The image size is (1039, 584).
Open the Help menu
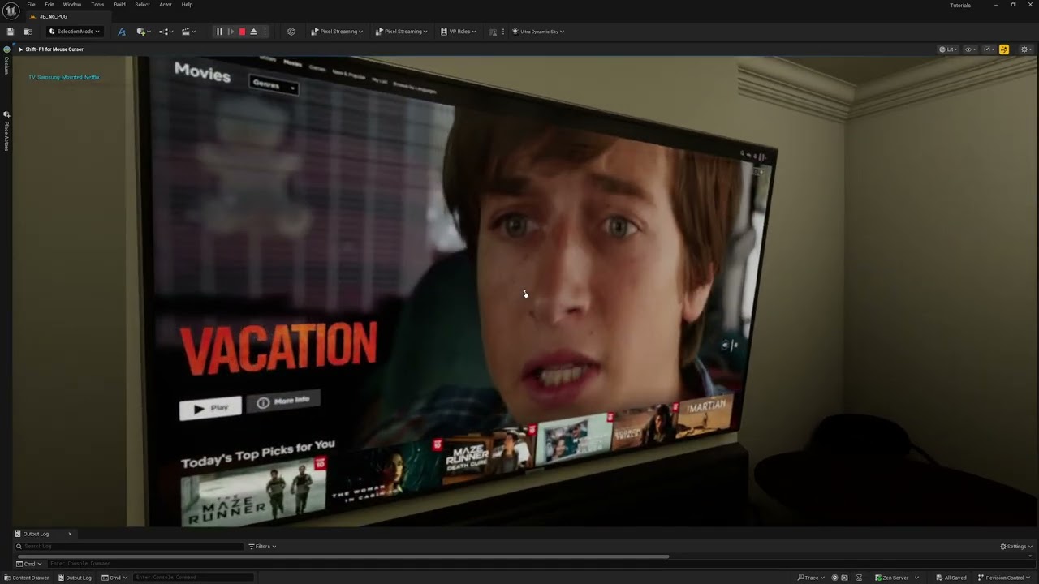(187, 5)
